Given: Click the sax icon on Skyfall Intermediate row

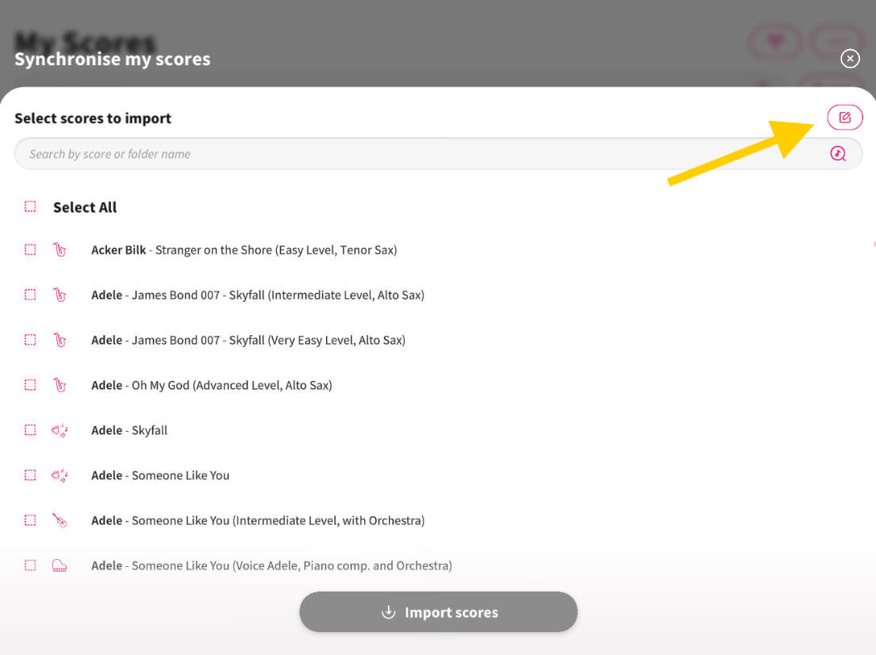Looking at the screenshot, I should point(60,295).
